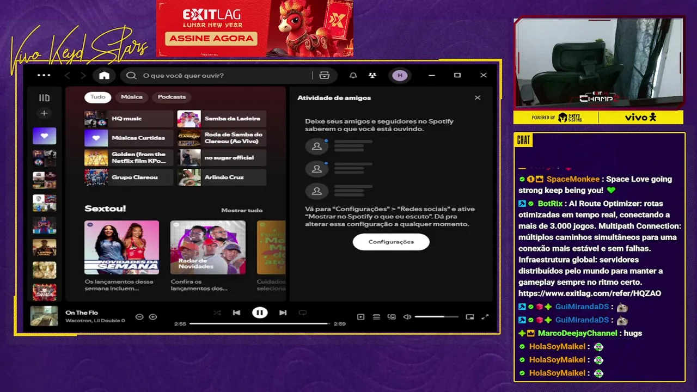The image size is (697, 392).
Task: Click Mostrar tudo next to Sextou!
Action: (242, 210)
